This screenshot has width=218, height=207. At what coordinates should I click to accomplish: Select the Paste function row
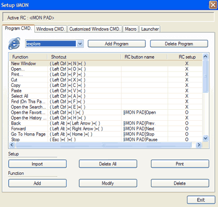106,91
